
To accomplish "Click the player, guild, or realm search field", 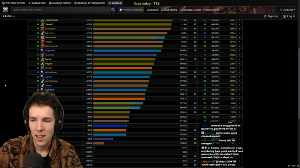I will click(60, 9).
